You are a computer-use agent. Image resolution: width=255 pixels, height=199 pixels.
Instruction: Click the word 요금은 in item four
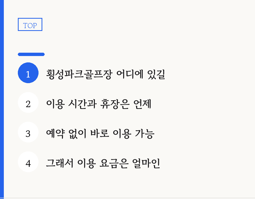[x=114, y=163]
